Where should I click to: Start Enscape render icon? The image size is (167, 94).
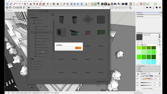[x=92, y=4]
